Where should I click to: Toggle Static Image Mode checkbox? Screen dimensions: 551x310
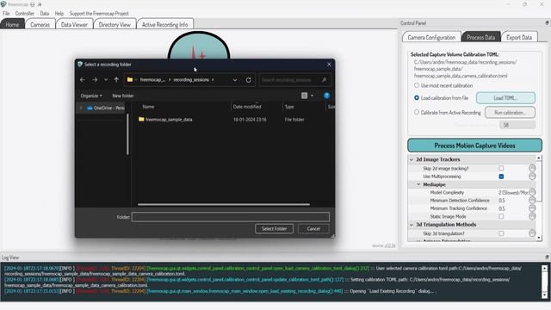(x=501, y=216)
